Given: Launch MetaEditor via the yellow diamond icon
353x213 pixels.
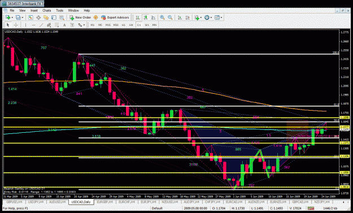Looking at the screenshot, I should click(x=95, y=18).
